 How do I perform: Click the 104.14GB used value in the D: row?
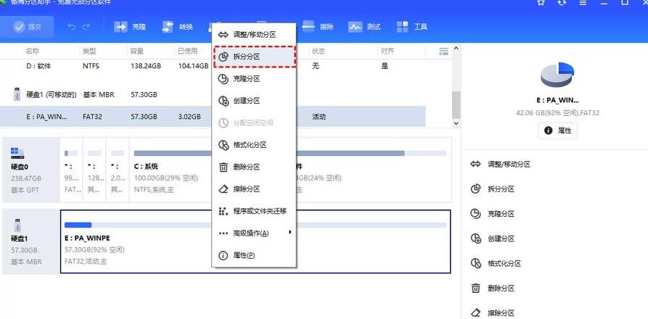193,66
